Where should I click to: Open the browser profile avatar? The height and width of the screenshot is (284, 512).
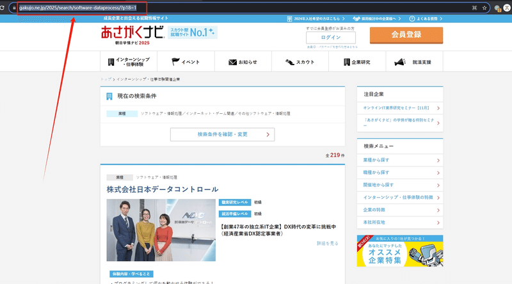(507, 8)
